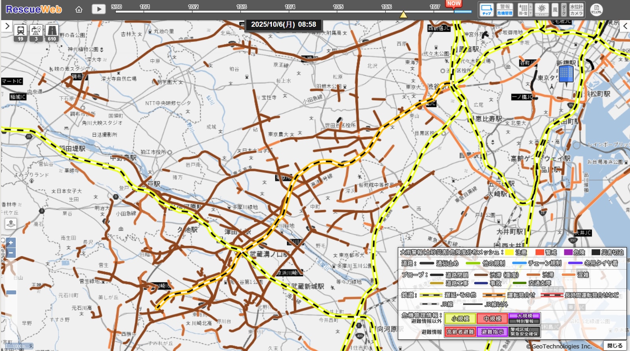Open the utilities lifeline icon showing 3
The width and height of the screenshot is (630, 351).
[36, 33]
